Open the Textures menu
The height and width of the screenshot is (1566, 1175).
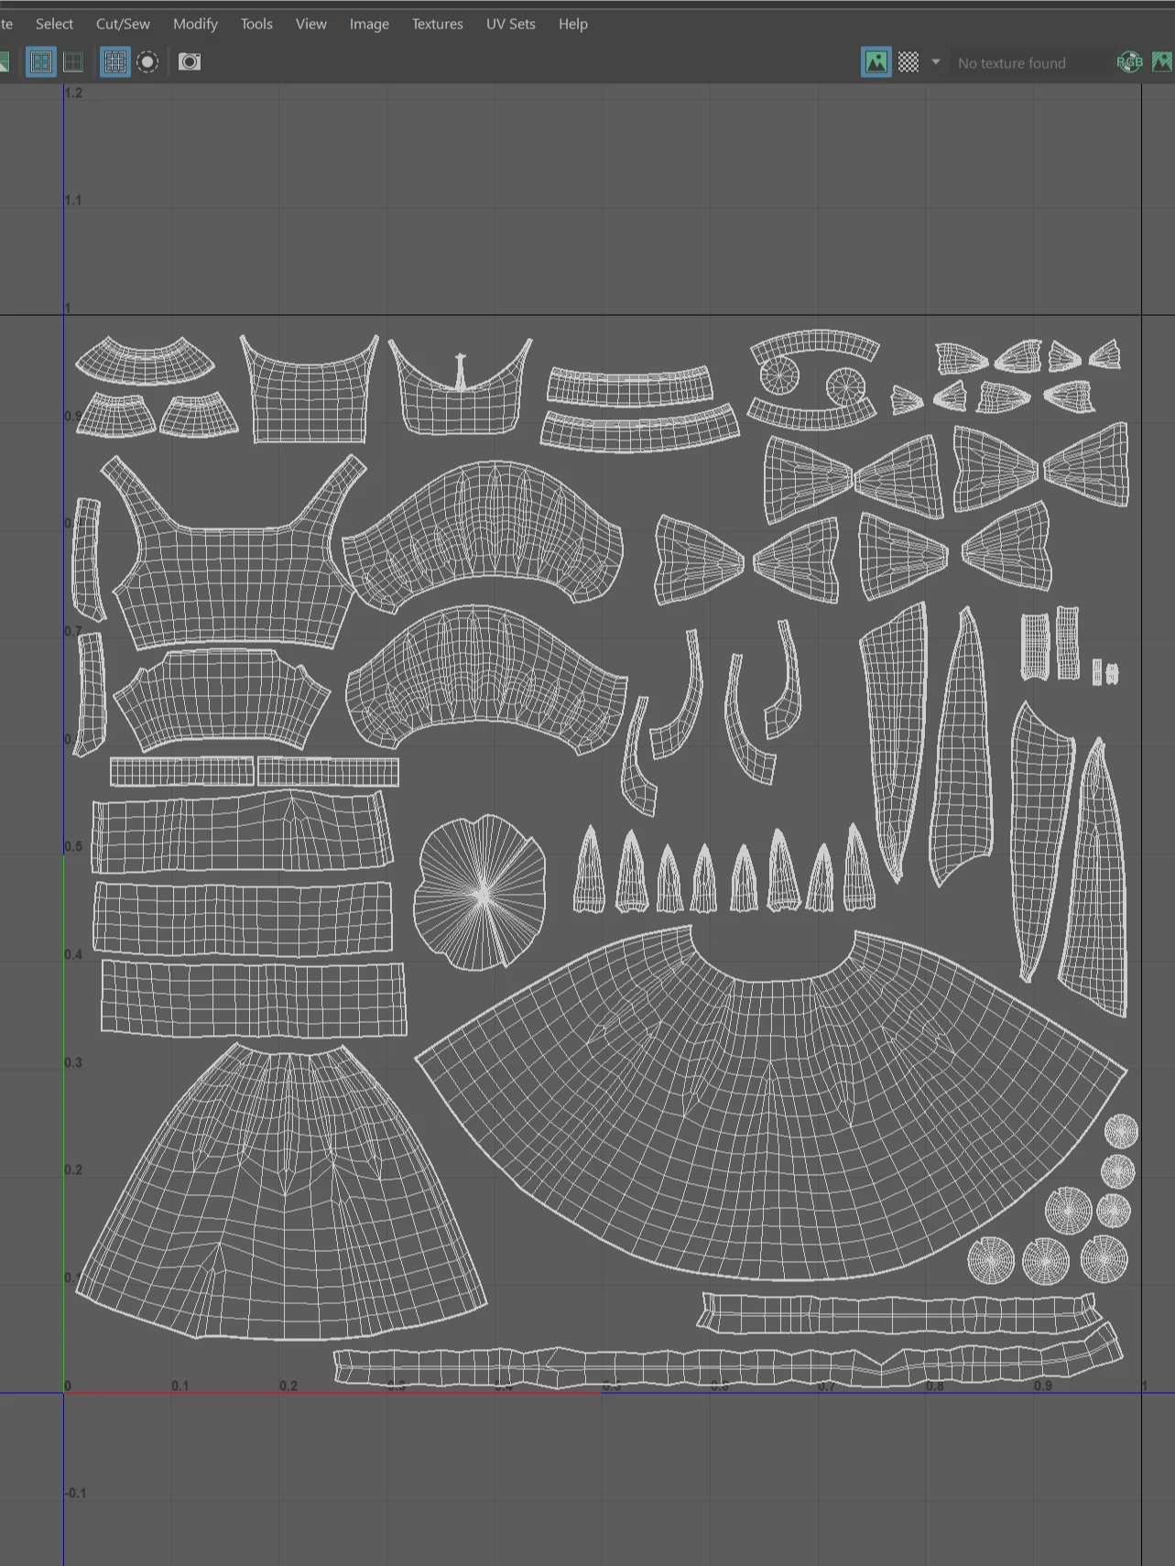[437, 24]
